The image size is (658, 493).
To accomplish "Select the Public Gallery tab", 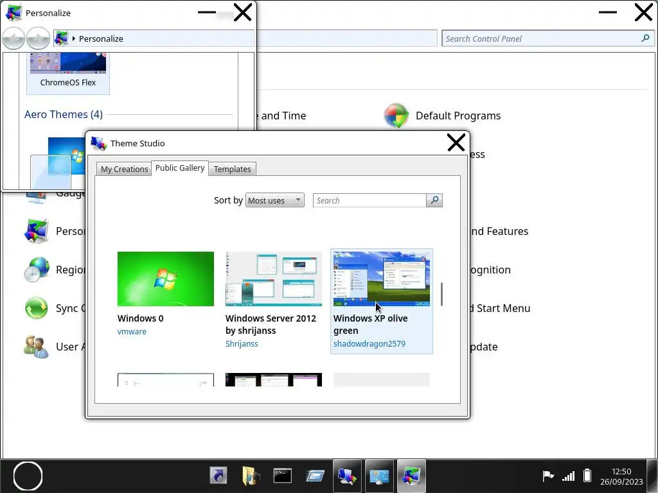I will 180,168.
